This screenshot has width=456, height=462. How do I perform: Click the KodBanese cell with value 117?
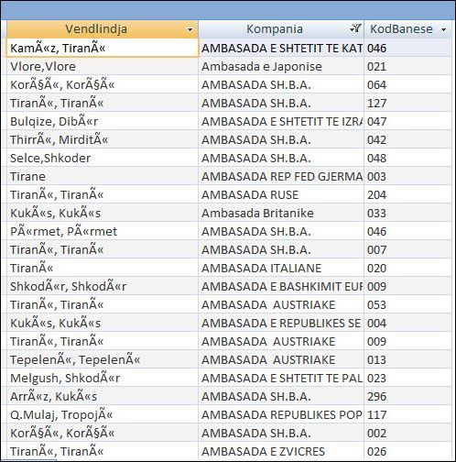(407, 414)
